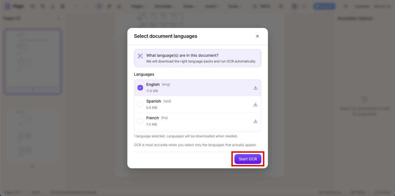Click the 100% zoom level control
Screen dimensions: 395x196
[264, 6]
